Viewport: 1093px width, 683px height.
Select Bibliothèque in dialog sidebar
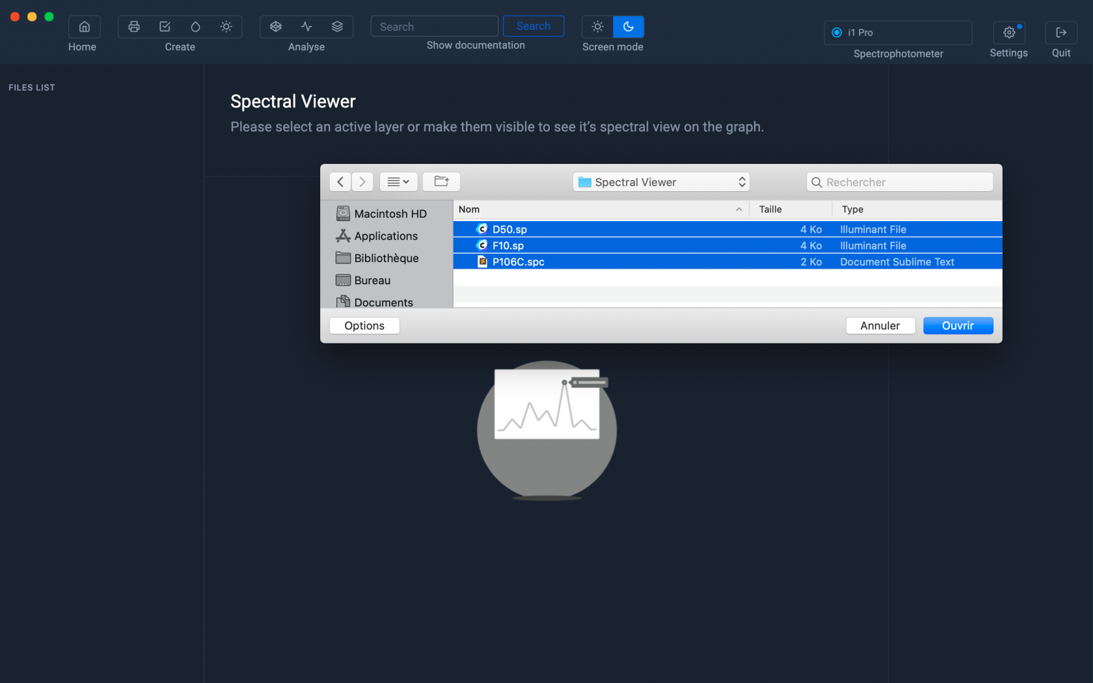377,258
